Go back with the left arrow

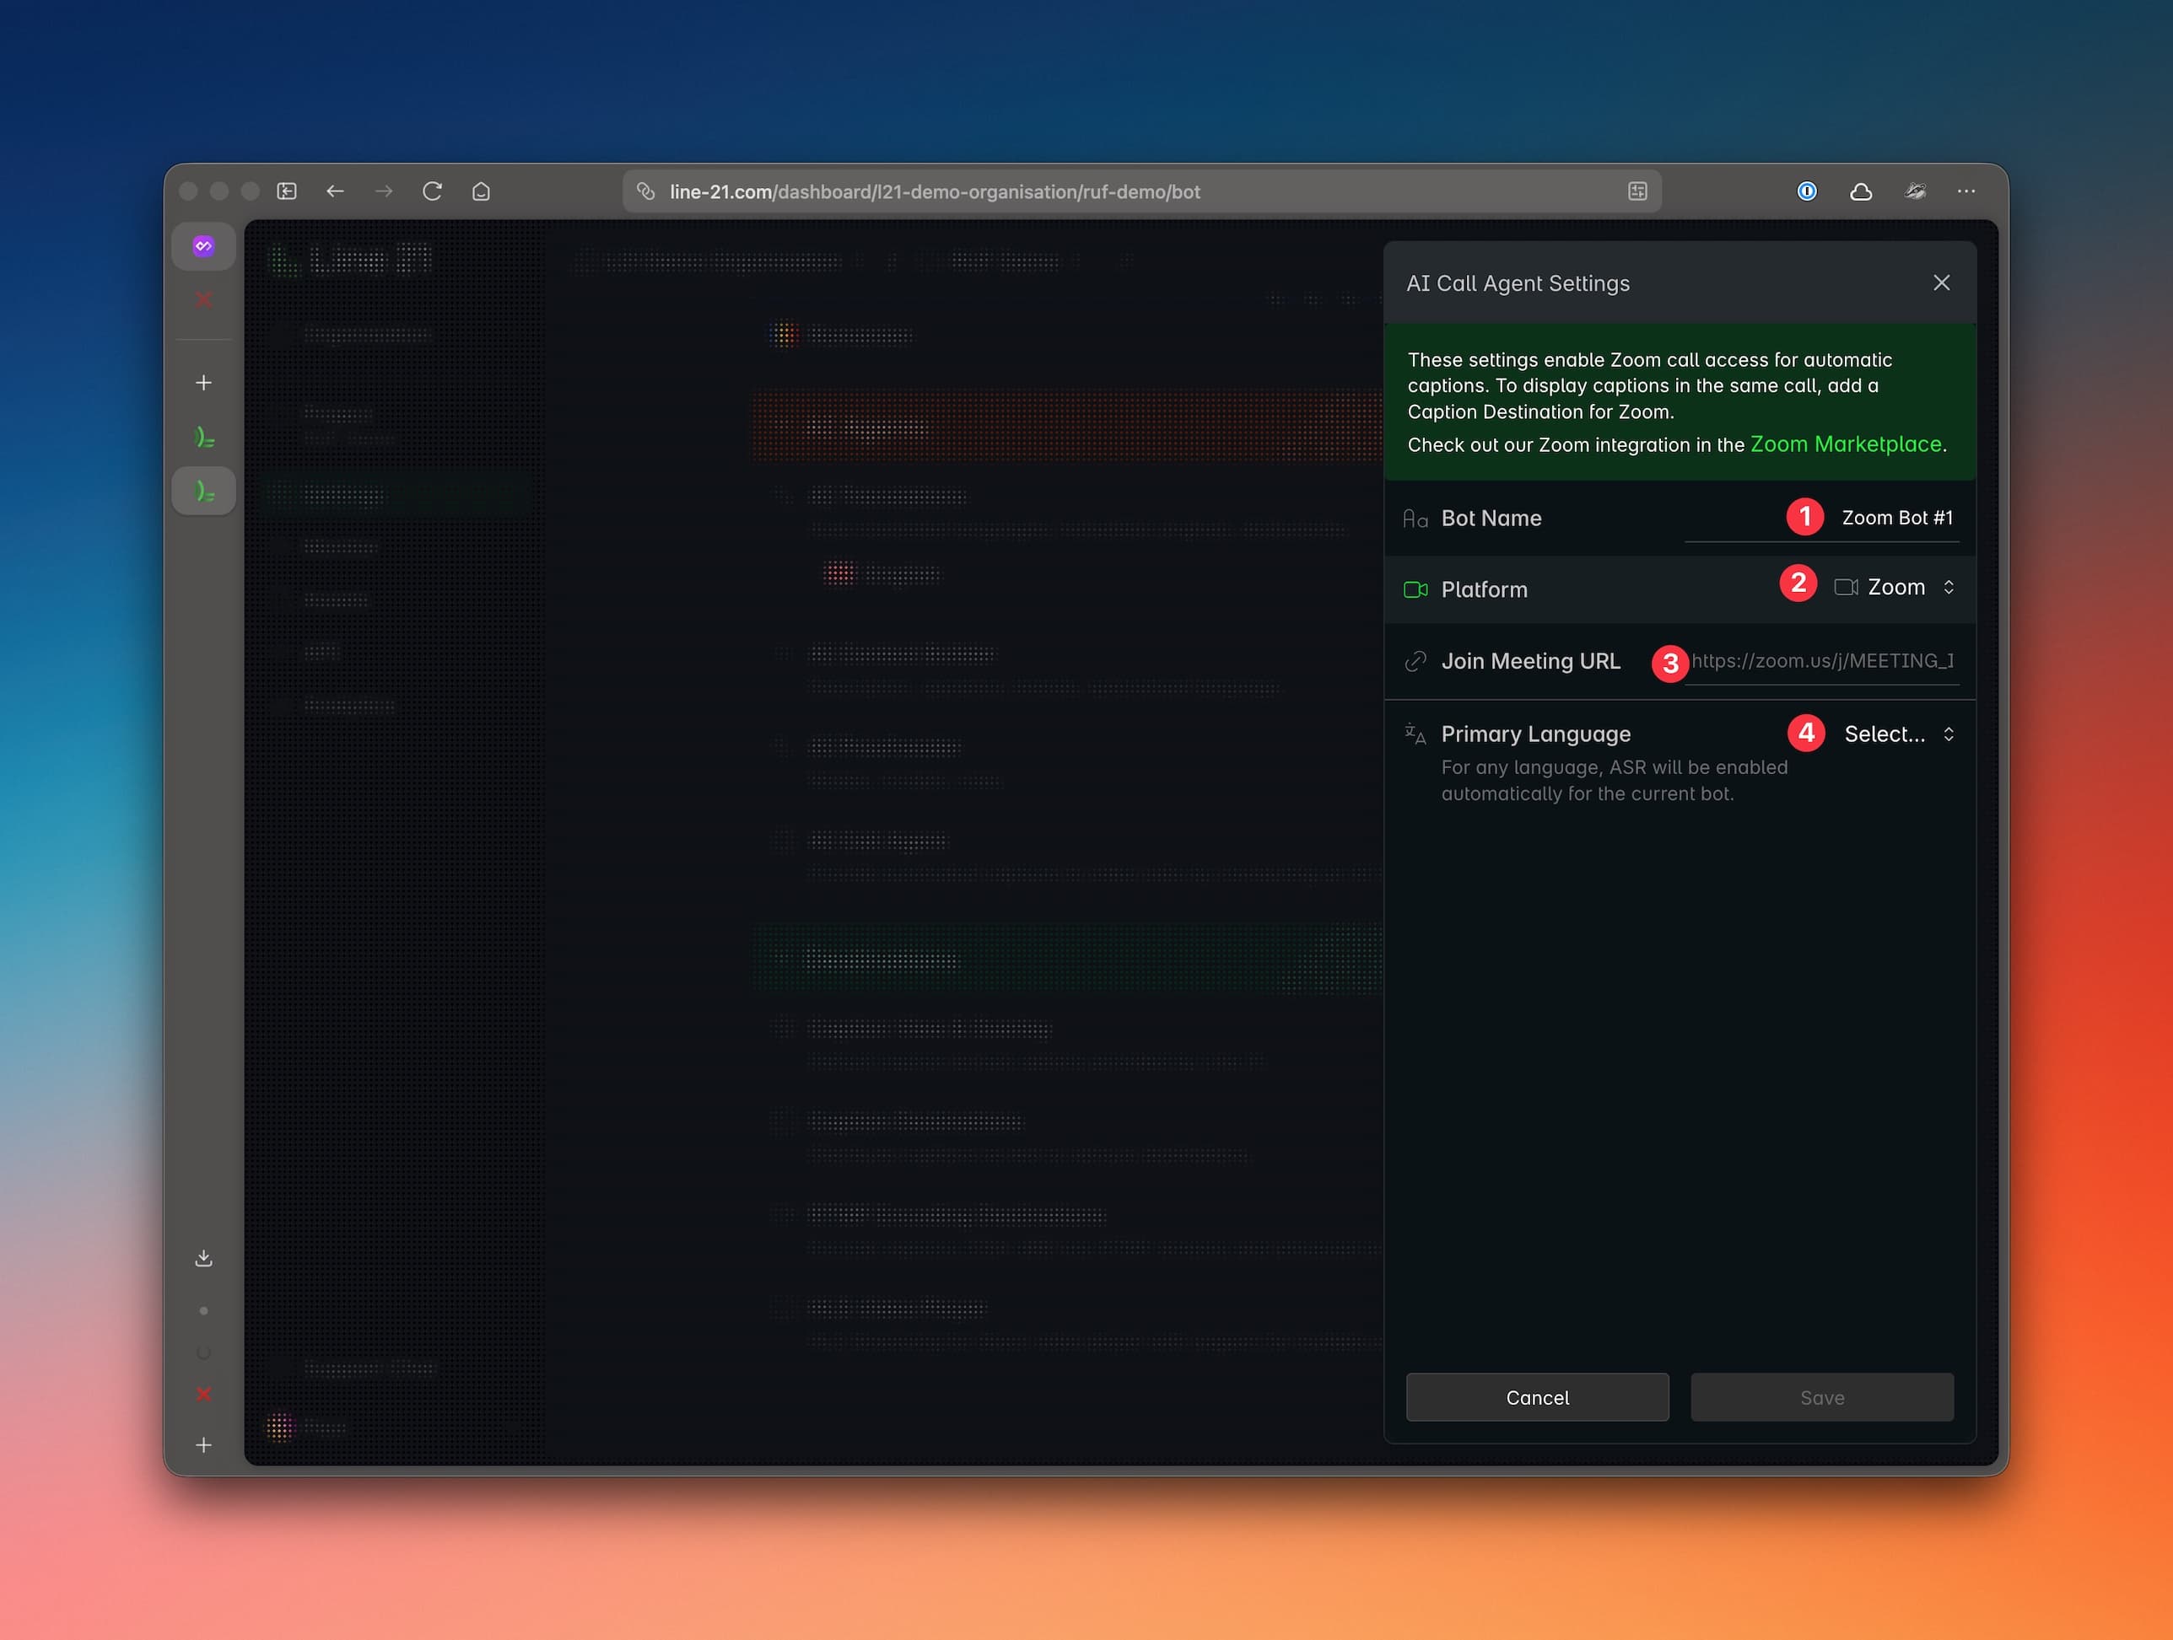point(335,191)
